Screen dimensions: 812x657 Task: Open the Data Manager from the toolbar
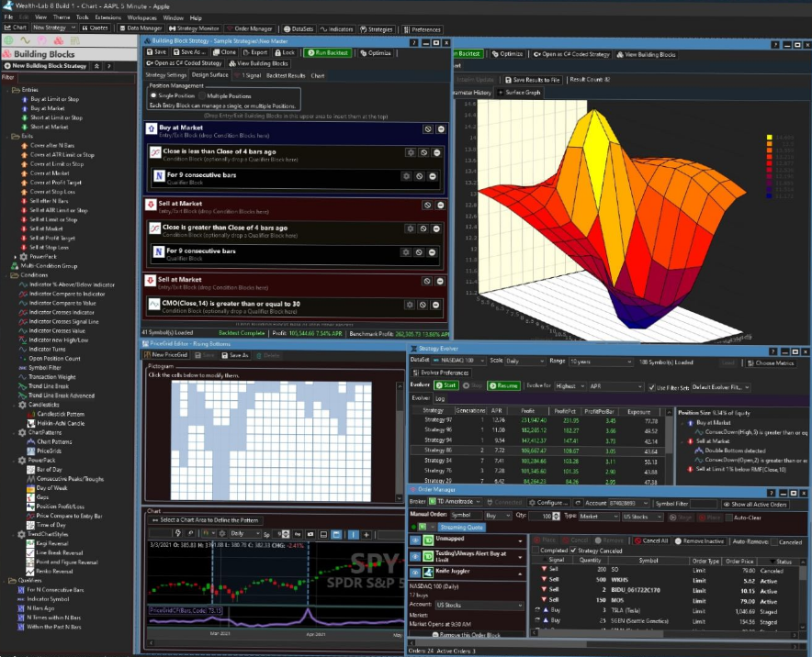click(141, 28)
